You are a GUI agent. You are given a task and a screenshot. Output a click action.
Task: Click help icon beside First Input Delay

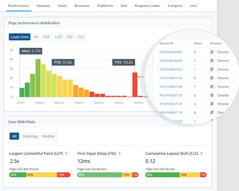coord(119,154)
